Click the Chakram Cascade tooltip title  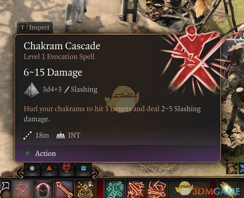pyautogui.click(x=62, y=46)
